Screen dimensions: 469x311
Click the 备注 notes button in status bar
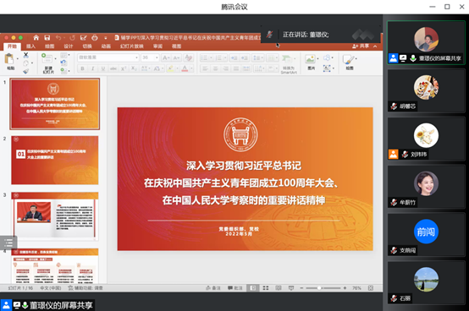point(213,287)
